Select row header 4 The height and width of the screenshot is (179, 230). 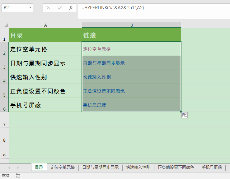[4, 77]
